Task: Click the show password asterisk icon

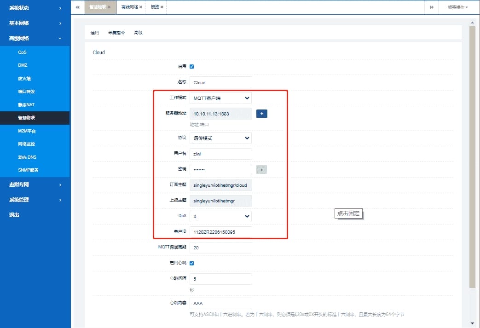Action: tap(261, 169)
